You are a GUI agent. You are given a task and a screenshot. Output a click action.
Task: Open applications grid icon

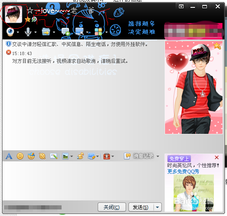(x=98, y=32)
